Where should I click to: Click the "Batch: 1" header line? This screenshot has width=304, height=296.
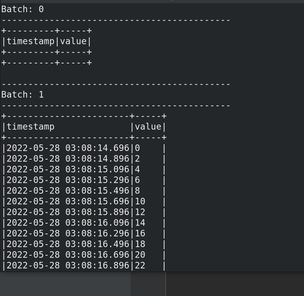23,95
